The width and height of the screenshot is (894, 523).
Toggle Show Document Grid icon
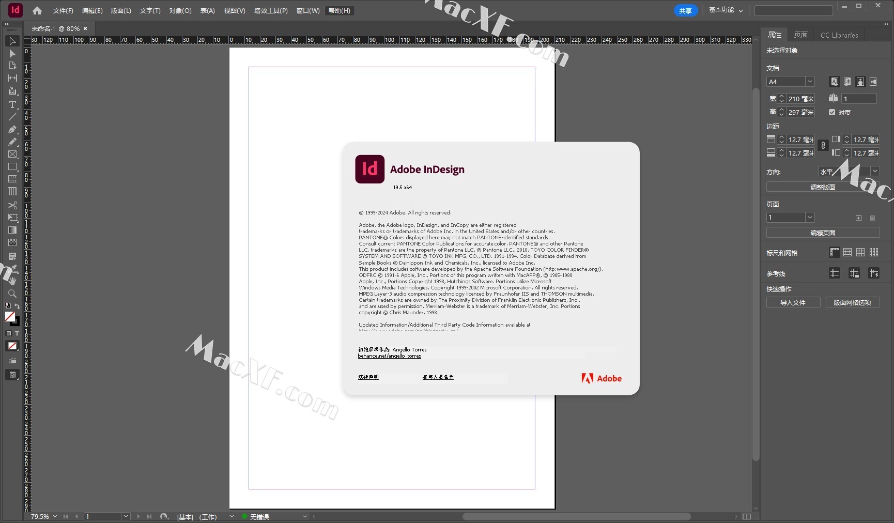click(x=860, y=253)
